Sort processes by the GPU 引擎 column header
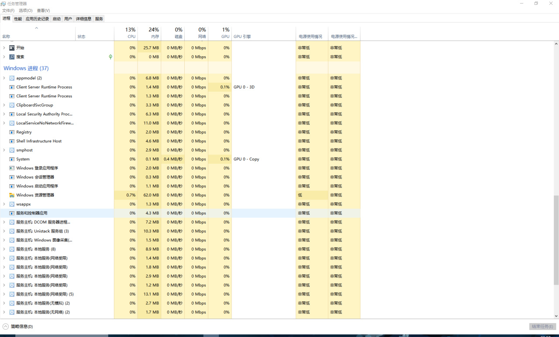This screenshot has height=337, width=559. point(264,33)
